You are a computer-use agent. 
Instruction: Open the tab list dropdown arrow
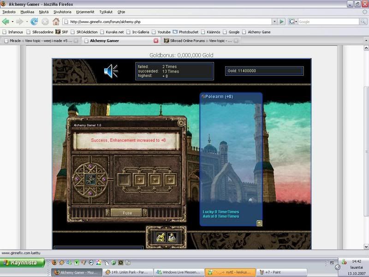pos(365,41)
